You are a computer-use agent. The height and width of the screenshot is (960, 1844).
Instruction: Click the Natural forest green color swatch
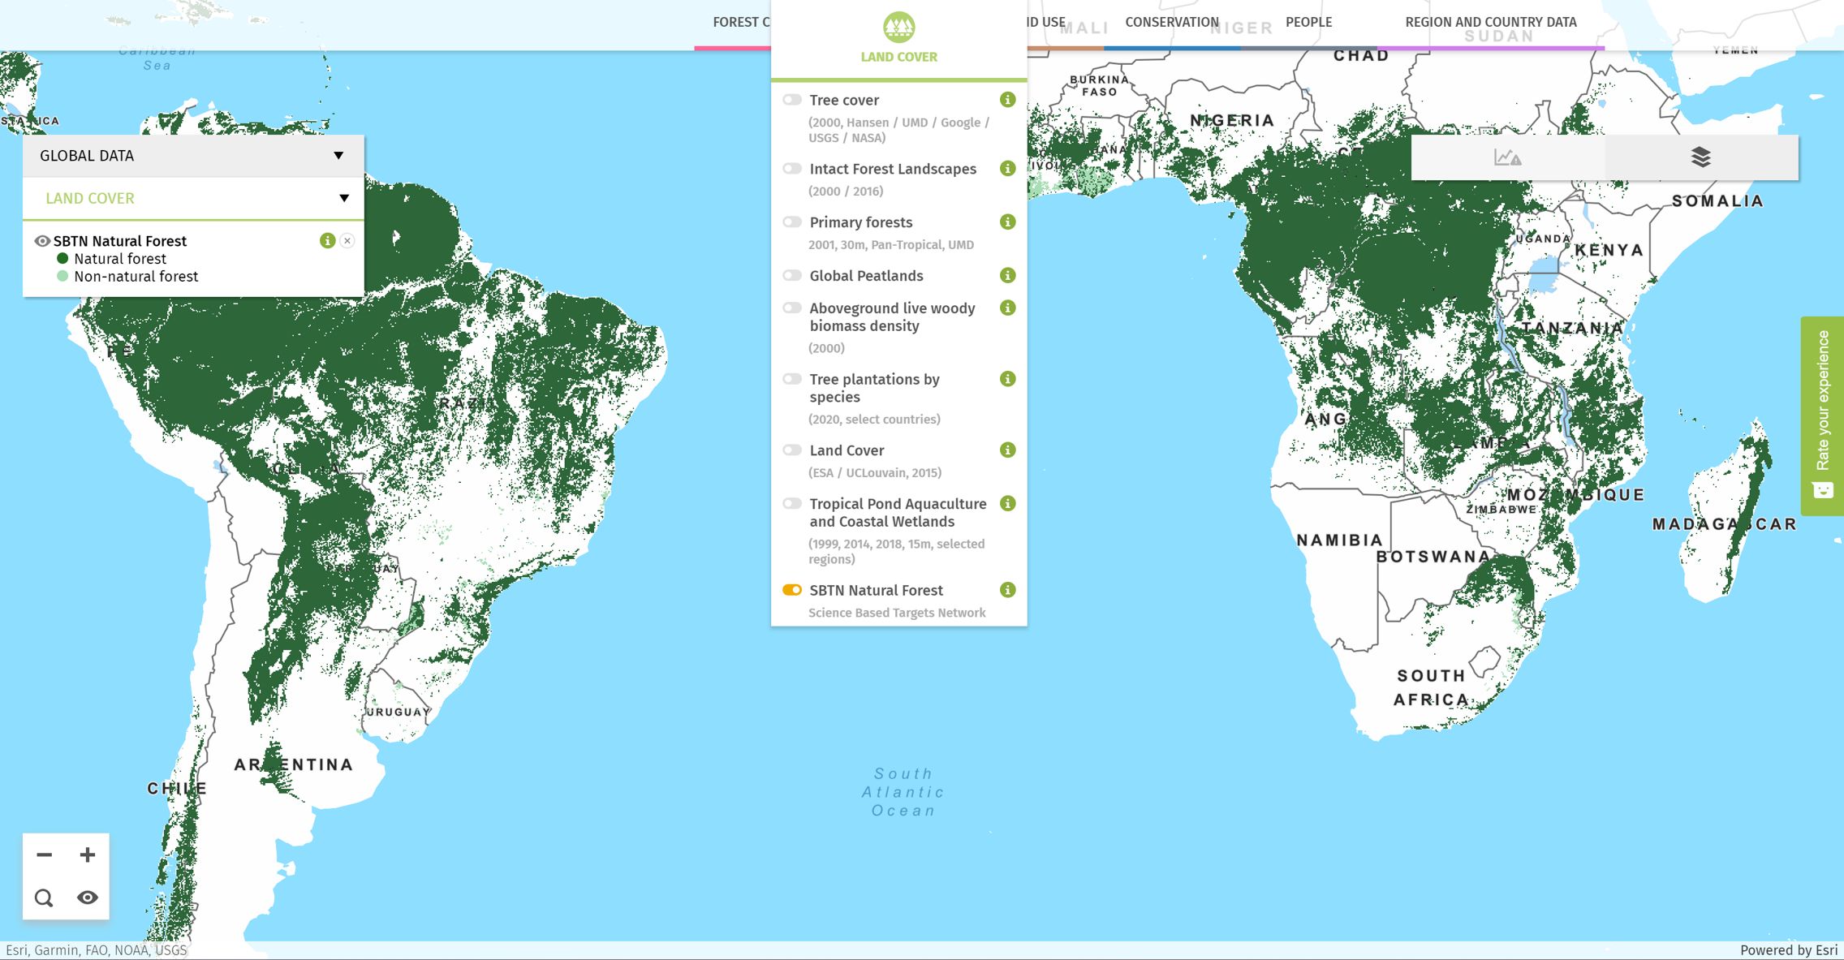click(x=62, y=258)
